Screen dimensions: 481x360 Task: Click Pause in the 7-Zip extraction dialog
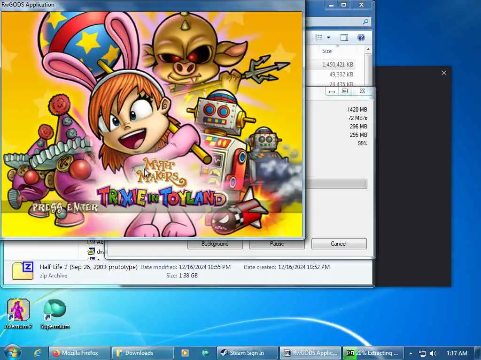tap(277, 244)
